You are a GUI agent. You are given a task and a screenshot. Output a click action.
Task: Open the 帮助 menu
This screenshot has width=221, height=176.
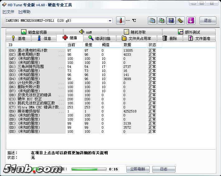25,12
